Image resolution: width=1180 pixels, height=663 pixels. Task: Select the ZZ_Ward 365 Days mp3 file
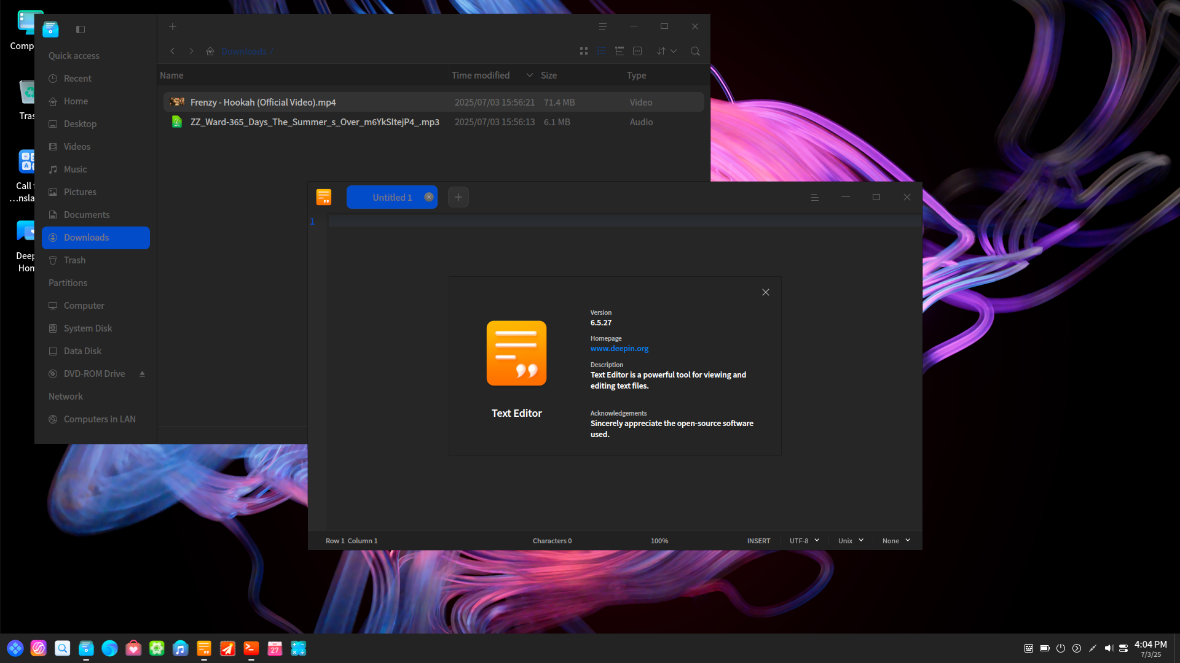click(434, 122)
